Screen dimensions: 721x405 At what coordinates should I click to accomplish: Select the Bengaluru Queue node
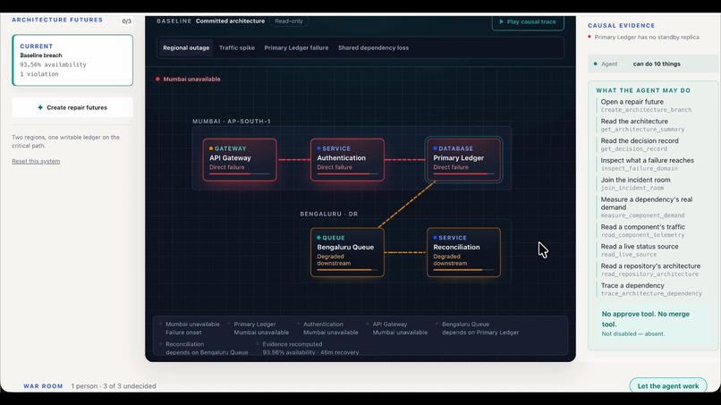pos(347,252)
